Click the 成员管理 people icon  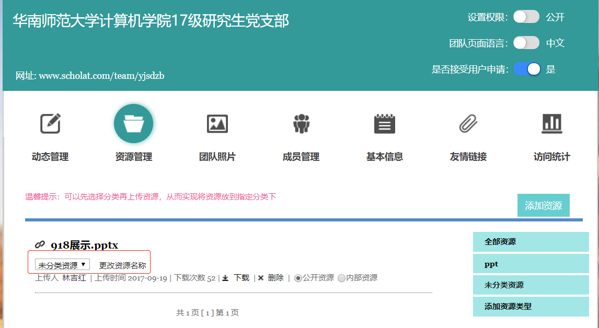301,124
